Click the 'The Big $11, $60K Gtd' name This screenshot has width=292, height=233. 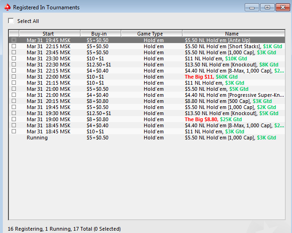point(211,77)
